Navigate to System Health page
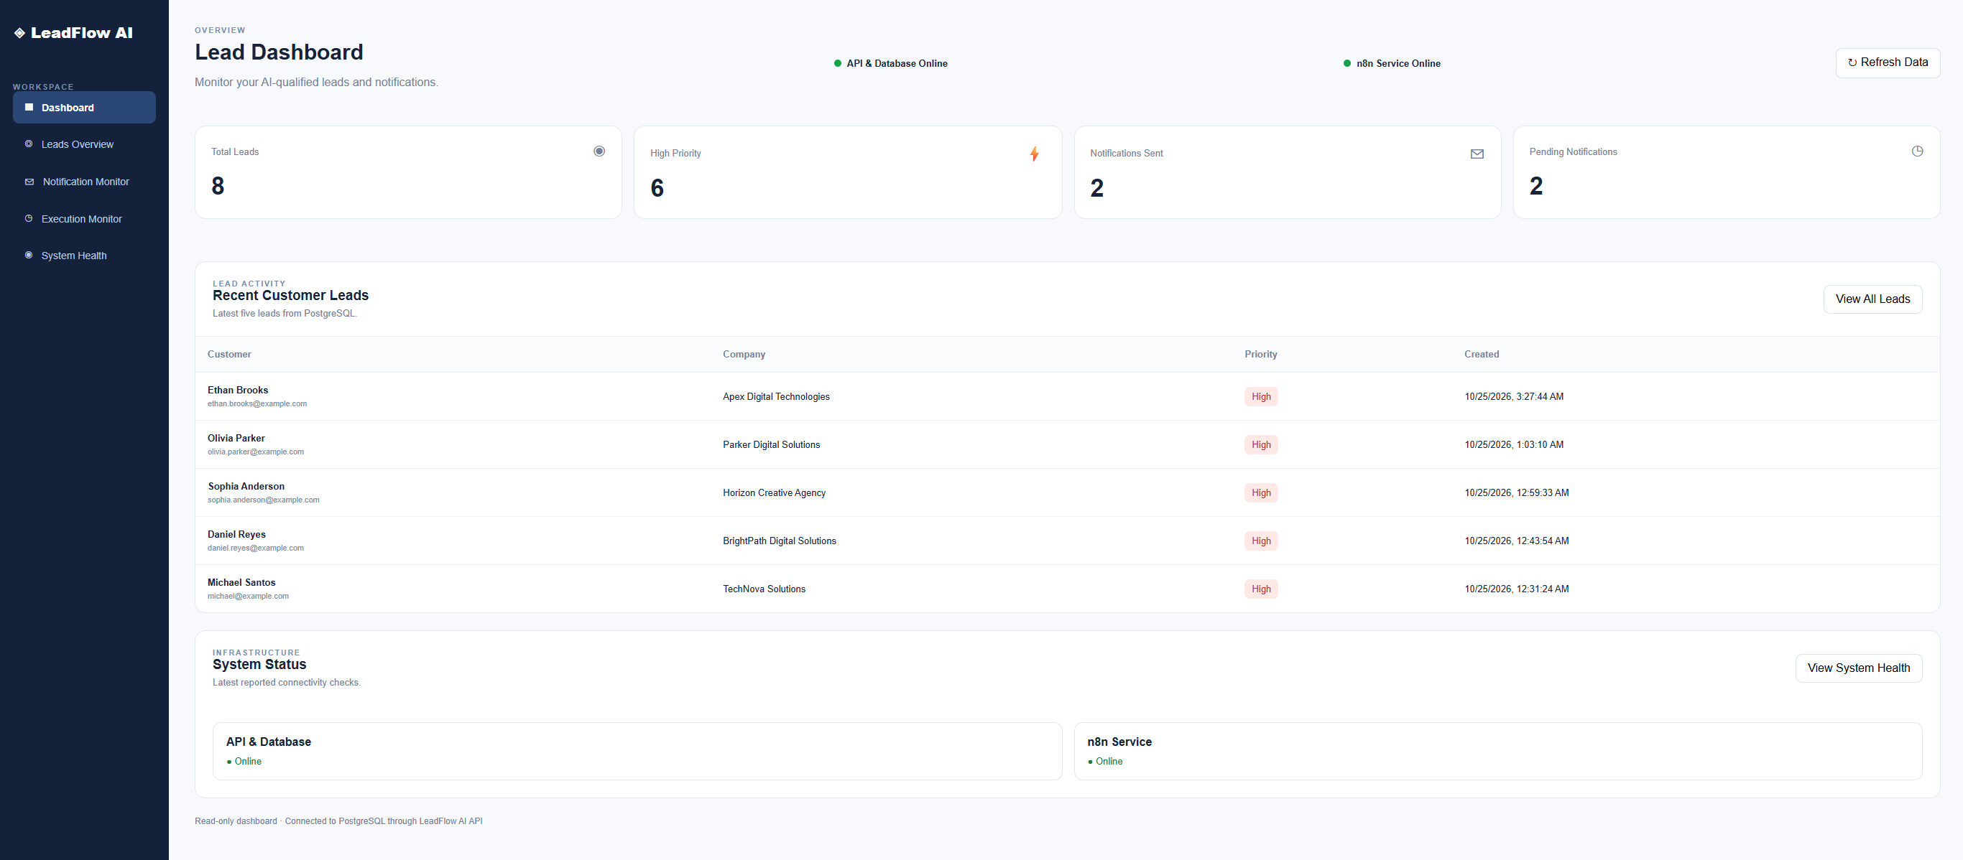Image resolution: width=1963 pixels, height=860 pixels. (x=84, y=255)
